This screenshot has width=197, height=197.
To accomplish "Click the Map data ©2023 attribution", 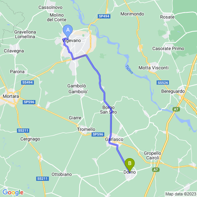I will [x=180, y=194].
